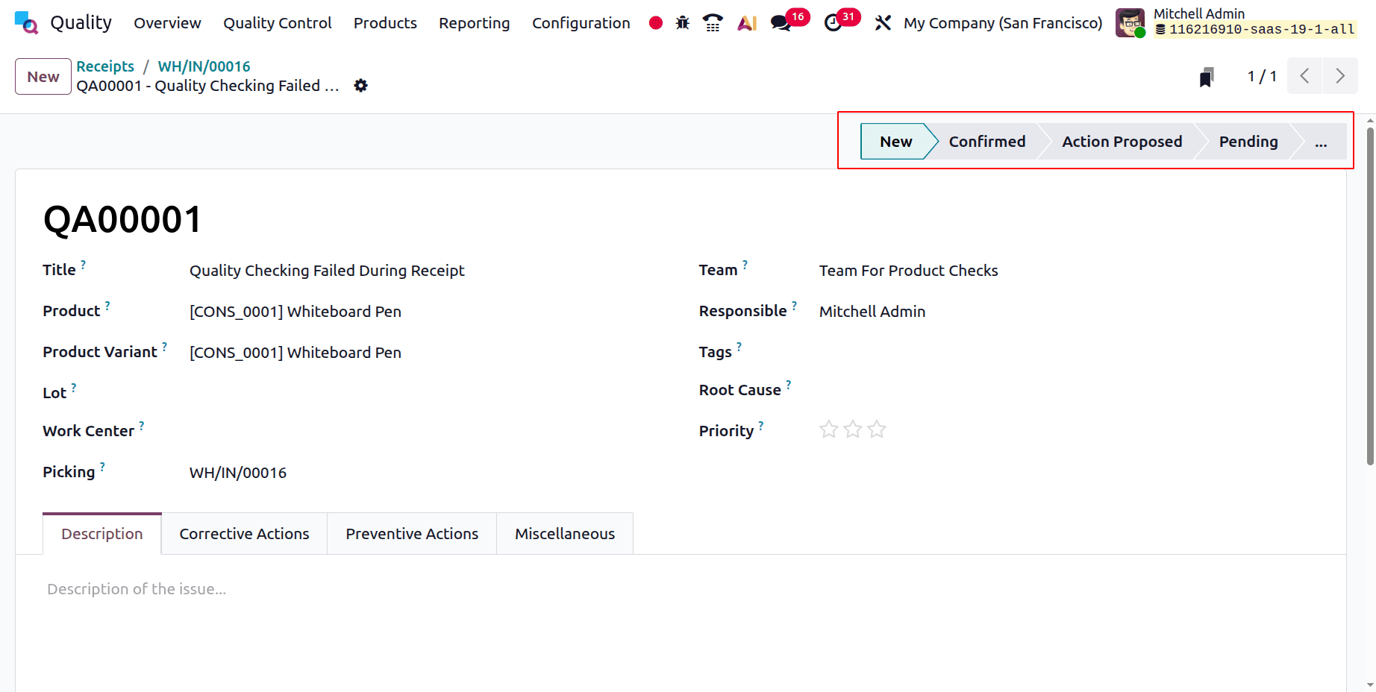Open the VoIP phone icon
This screenshot has width=1376, height=692.
[713, 23]
